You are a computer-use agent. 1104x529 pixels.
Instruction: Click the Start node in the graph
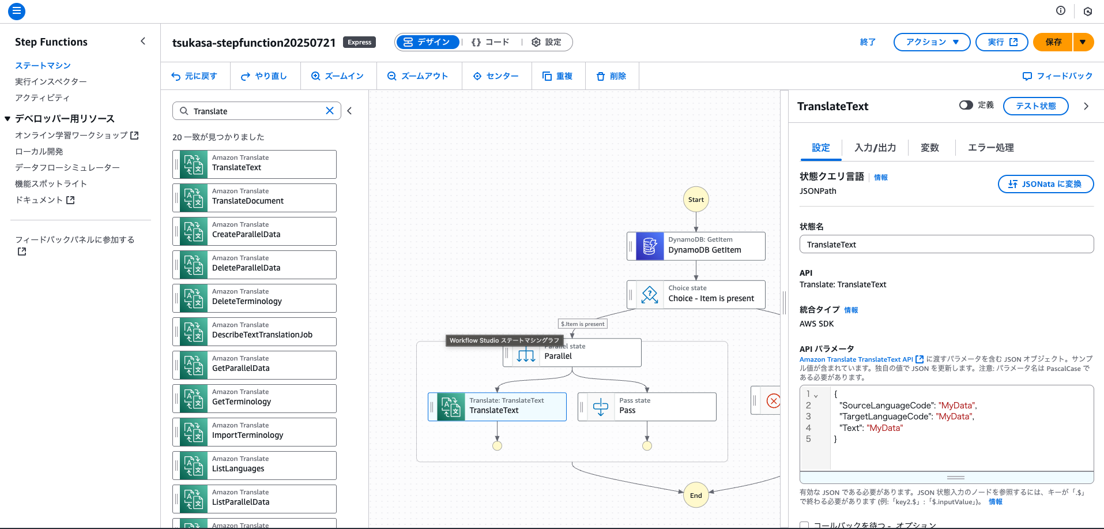[x=696, y=200]
